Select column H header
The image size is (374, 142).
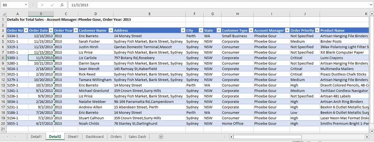point(237,14)
